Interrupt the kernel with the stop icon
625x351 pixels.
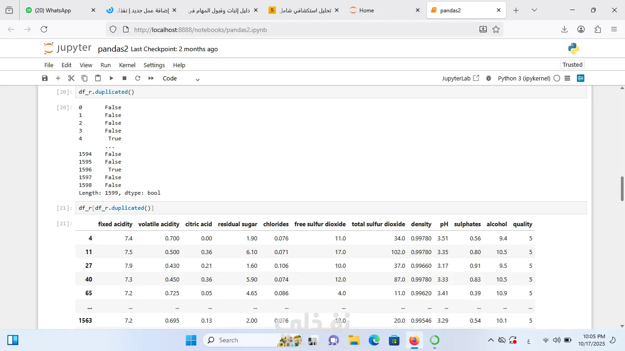coord(124,78)
